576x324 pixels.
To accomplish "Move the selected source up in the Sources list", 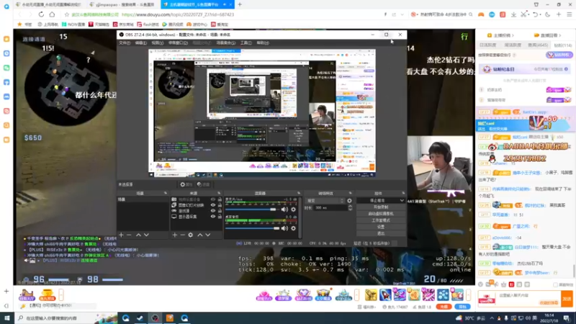I will click(200, 235).
